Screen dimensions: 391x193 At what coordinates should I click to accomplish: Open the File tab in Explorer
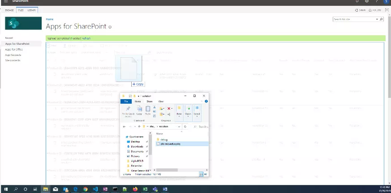[126, 101]
